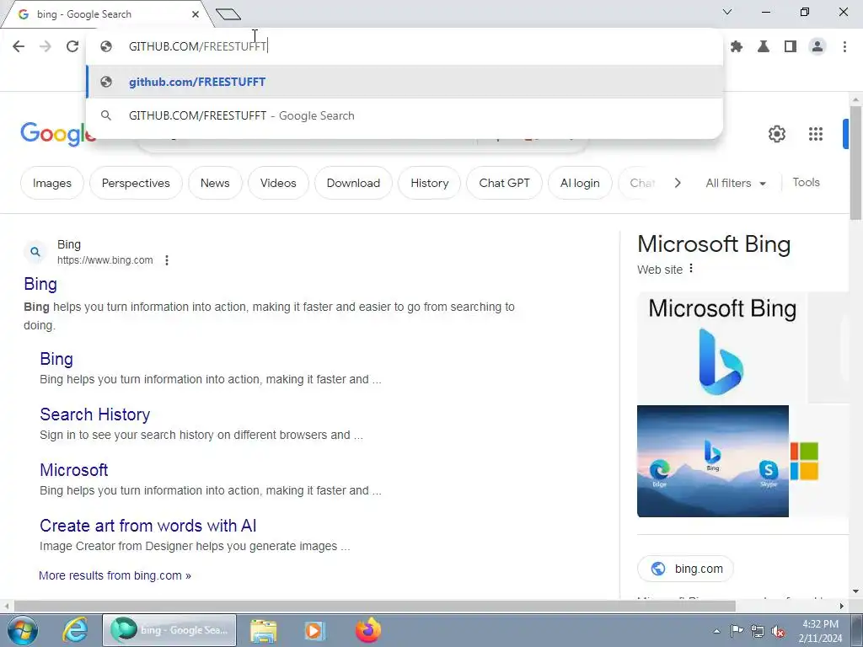The width and height of the screenshot is (863, 647).
Task: Click the Microsoft Bing panel heading
Action: click(714, 243)
